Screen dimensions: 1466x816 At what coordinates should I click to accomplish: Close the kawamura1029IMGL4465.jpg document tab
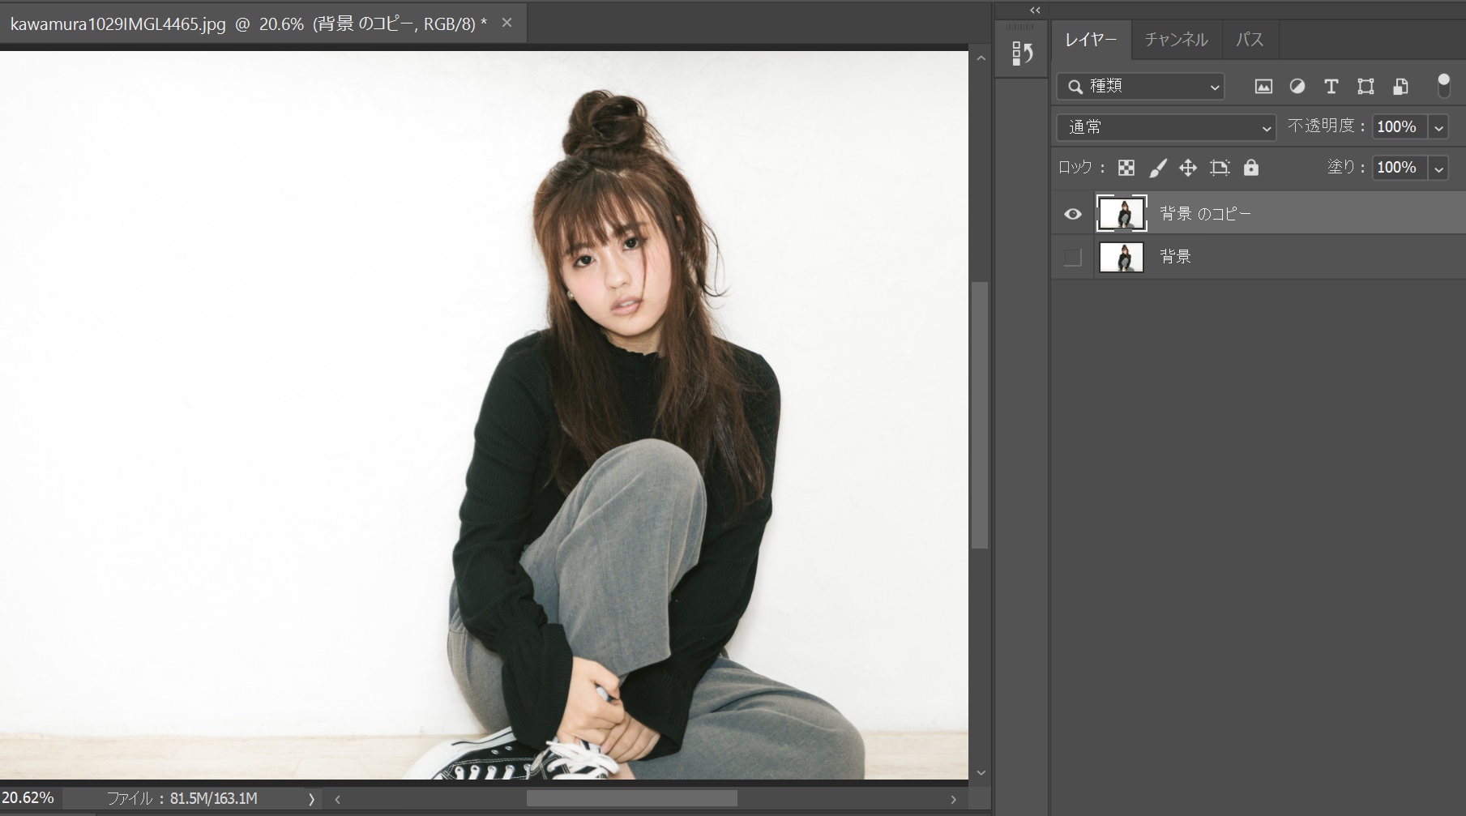pyautogui.click(x=506, y=23)
